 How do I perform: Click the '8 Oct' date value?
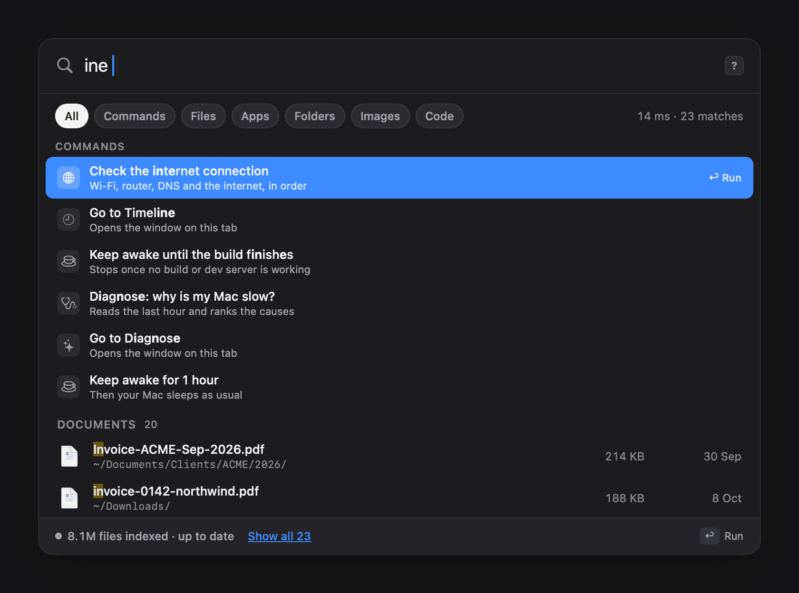[727, 498]
